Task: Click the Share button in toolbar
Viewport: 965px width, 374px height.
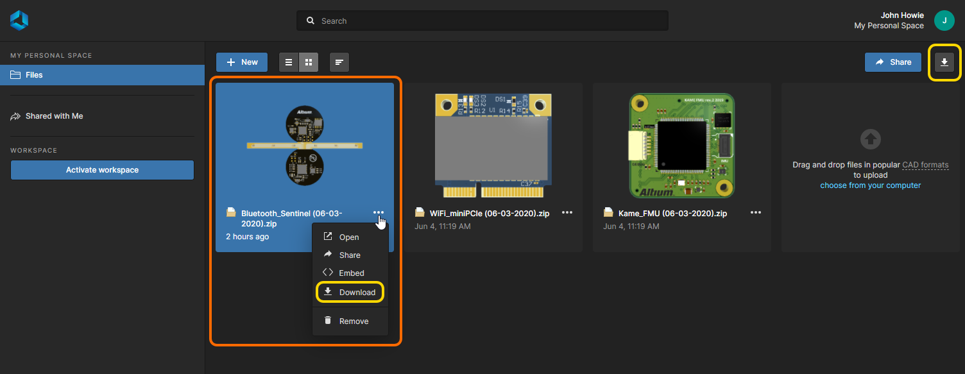Action: 892,62
